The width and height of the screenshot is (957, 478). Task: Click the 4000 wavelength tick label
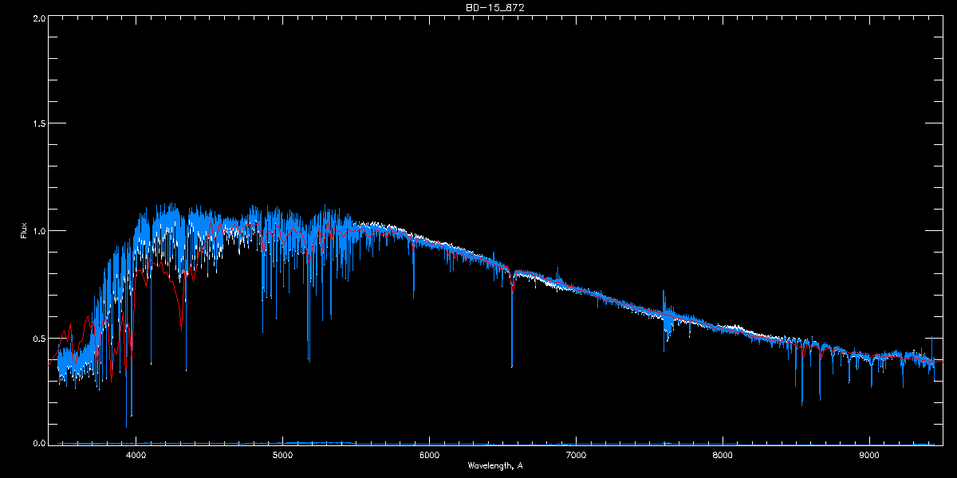[x=136, y=455]
